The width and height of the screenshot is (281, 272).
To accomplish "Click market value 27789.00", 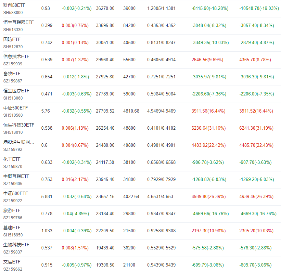I will point(105,94).
